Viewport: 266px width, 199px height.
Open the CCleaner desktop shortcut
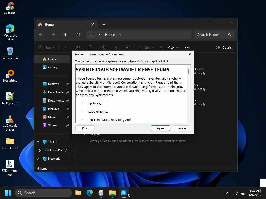point(10,8)
